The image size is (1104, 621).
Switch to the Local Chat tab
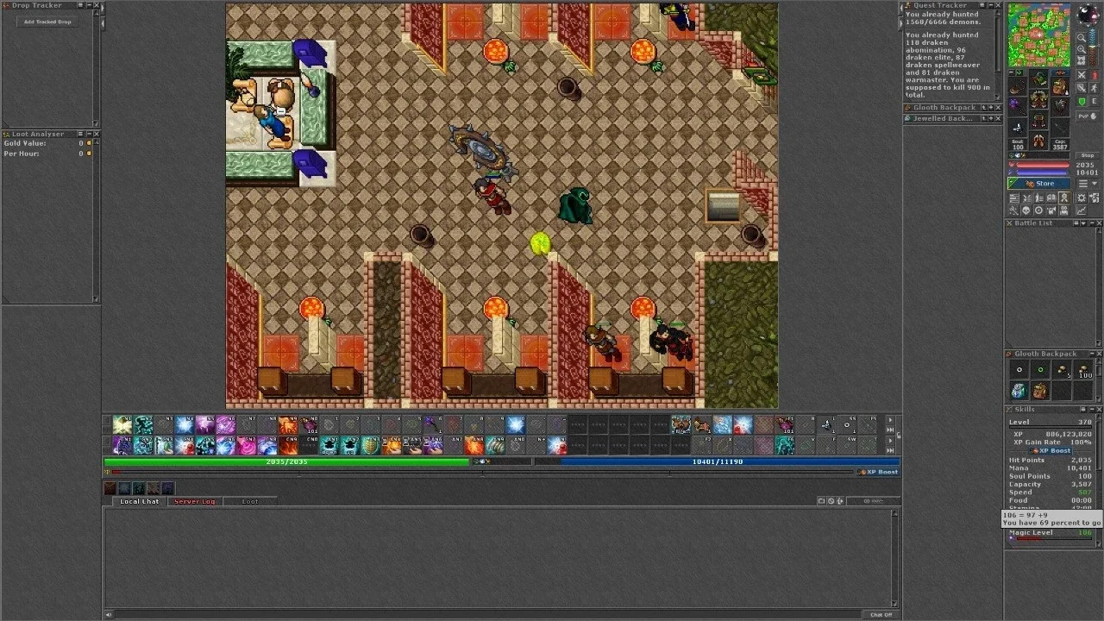(x=139, y=501)
